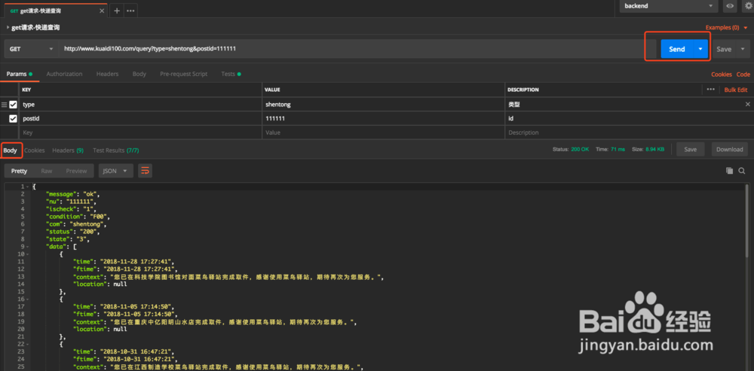Click the '111111' value cell
This screenshot has height=371, width=754.
[x=384, y=119]
